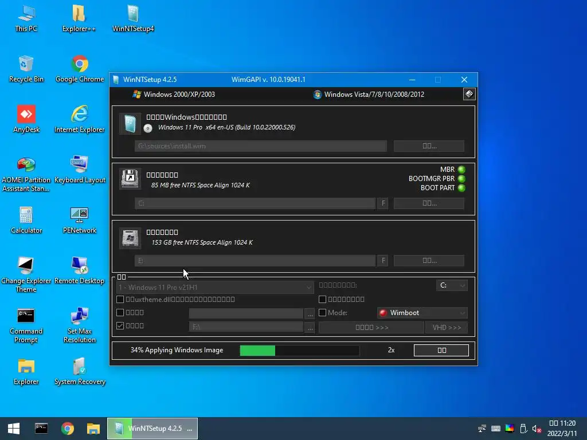
Task: Open the AnyDesk desktop shortcut
Action: coord(26,120)
